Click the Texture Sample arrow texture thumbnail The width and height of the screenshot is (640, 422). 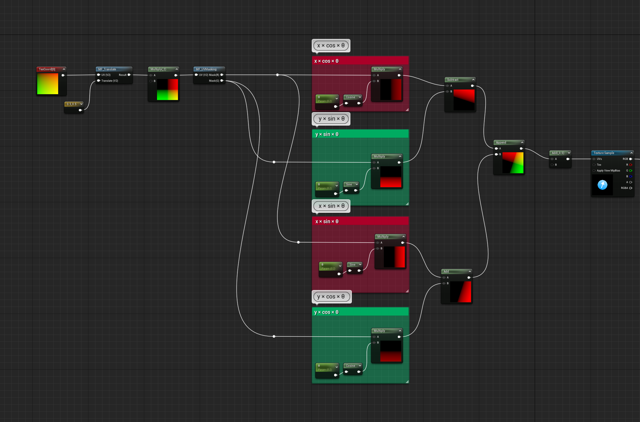(602, 185)
